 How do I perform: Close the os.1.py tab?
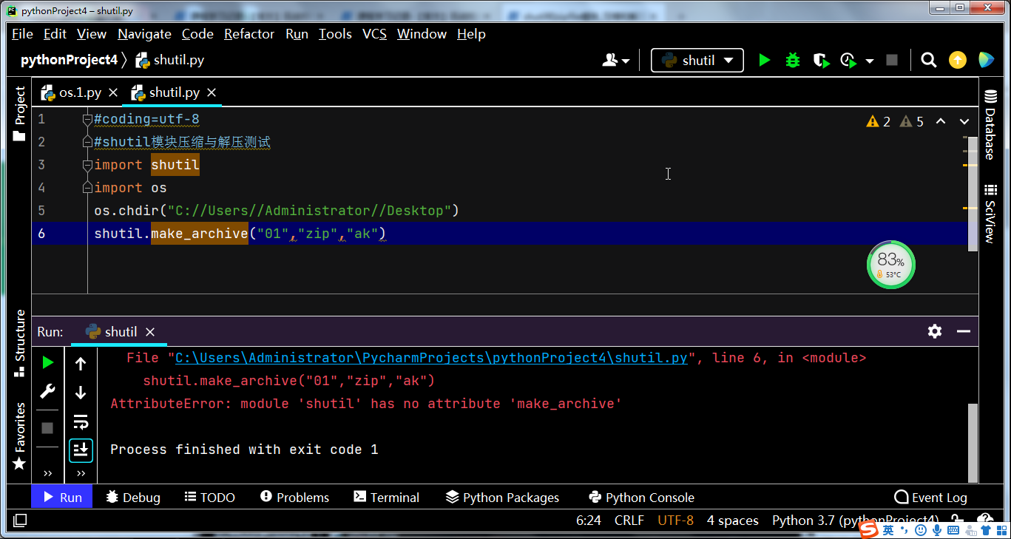pyautogui.click(x=113, y=92)
